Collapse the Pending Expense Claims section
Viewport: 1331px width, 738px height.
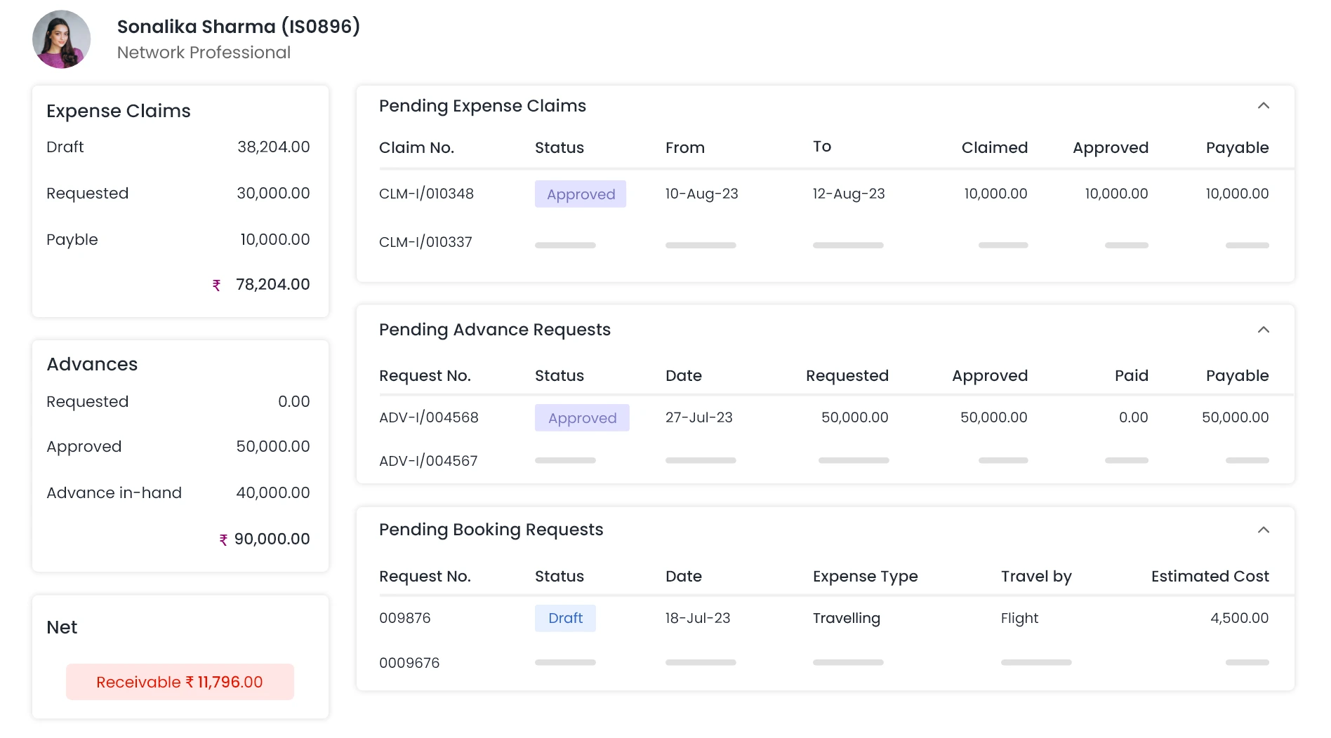(x=1263, y=106)
